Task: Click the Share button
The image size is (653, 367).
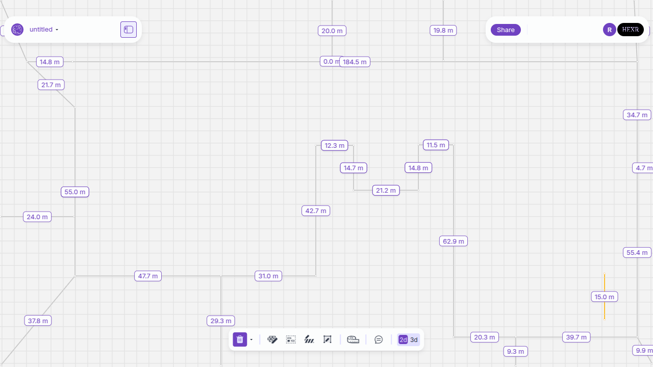Action: coord(506,30)
